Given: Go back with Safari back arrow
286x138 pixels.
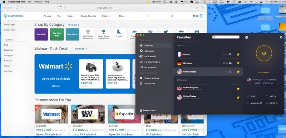Looking at the screenshot, I should pyautogui.click(x=27, y=7).
